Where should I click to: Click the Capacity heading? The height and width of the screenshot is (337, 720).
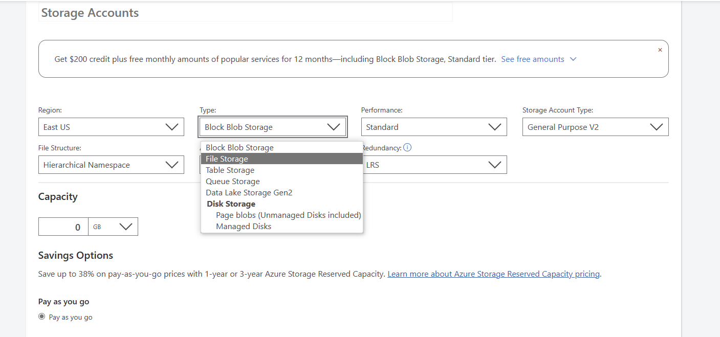(x=58, y=196)
